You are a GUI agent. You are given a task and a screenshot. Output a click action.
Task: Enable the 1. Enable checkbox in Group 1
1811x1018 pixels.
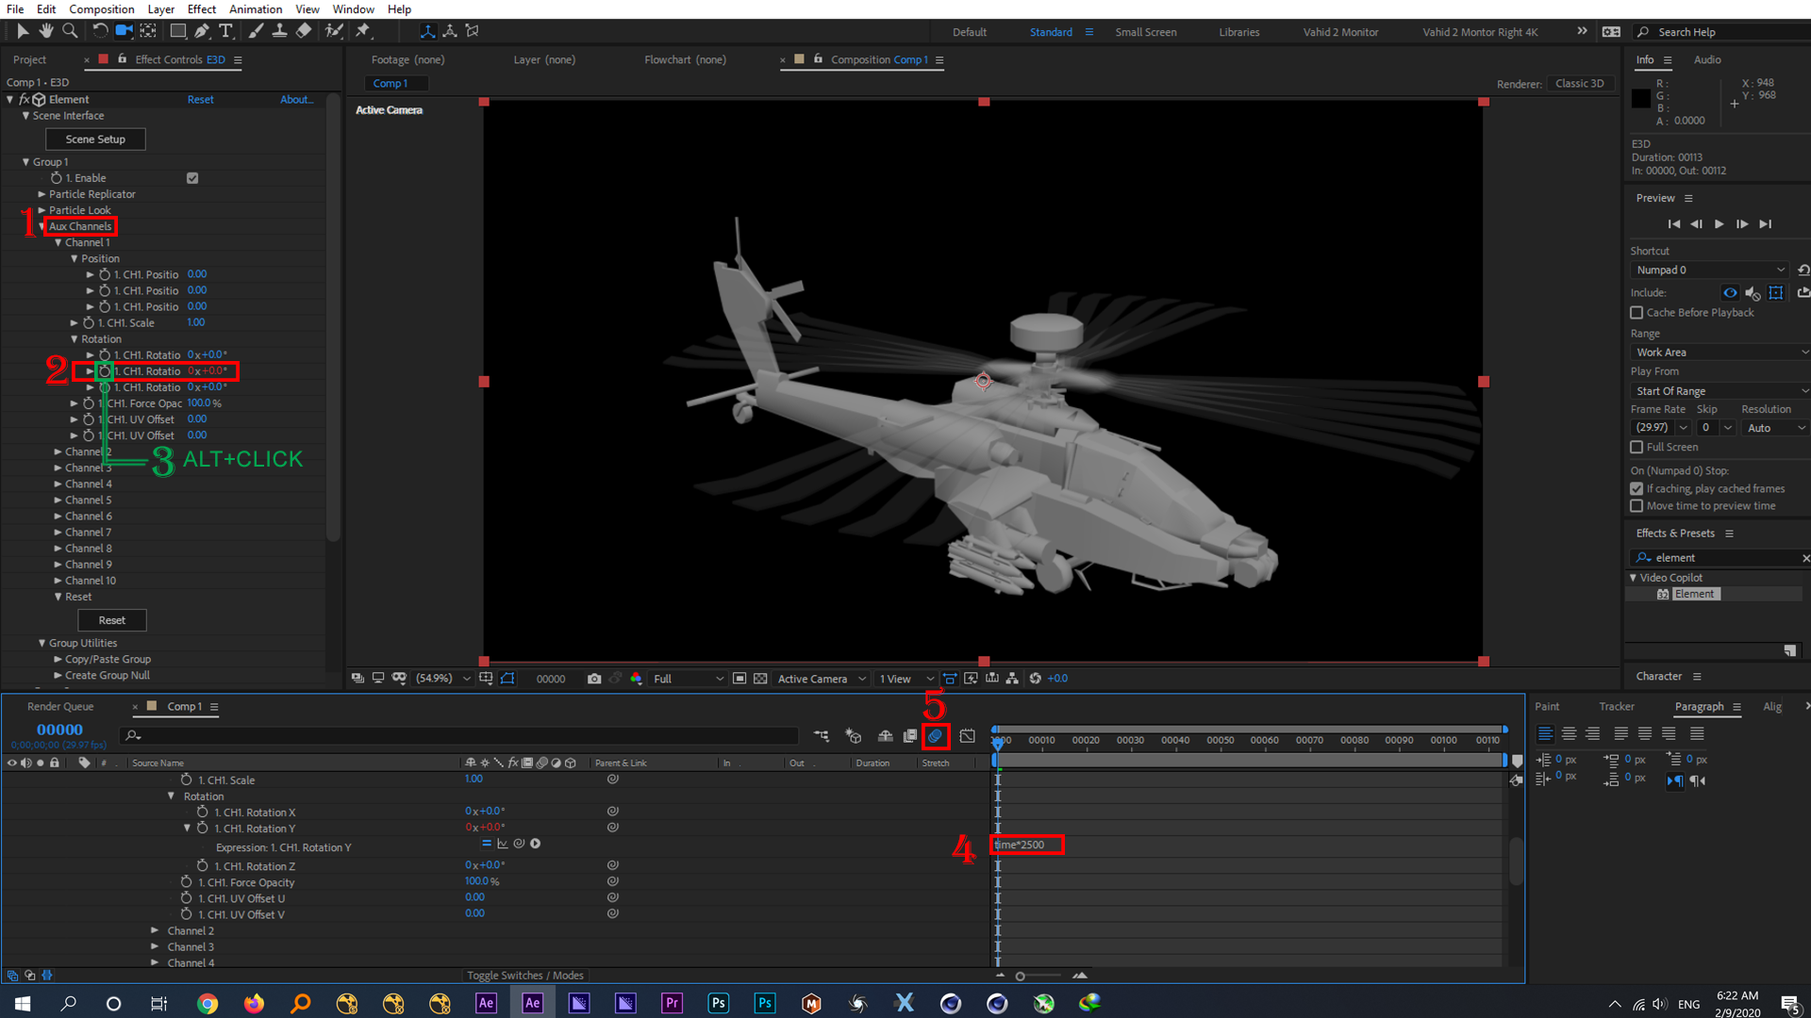[191, 176]
